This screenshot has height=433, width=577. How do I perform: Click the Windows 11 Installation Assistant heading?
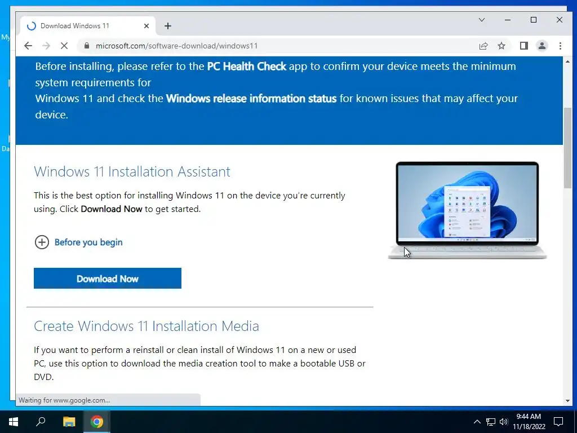(x=132, y=171)
